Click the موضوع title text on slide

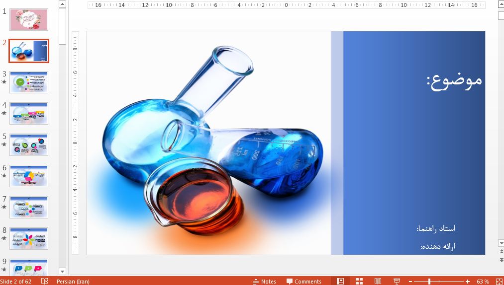(x=454, y=80)
